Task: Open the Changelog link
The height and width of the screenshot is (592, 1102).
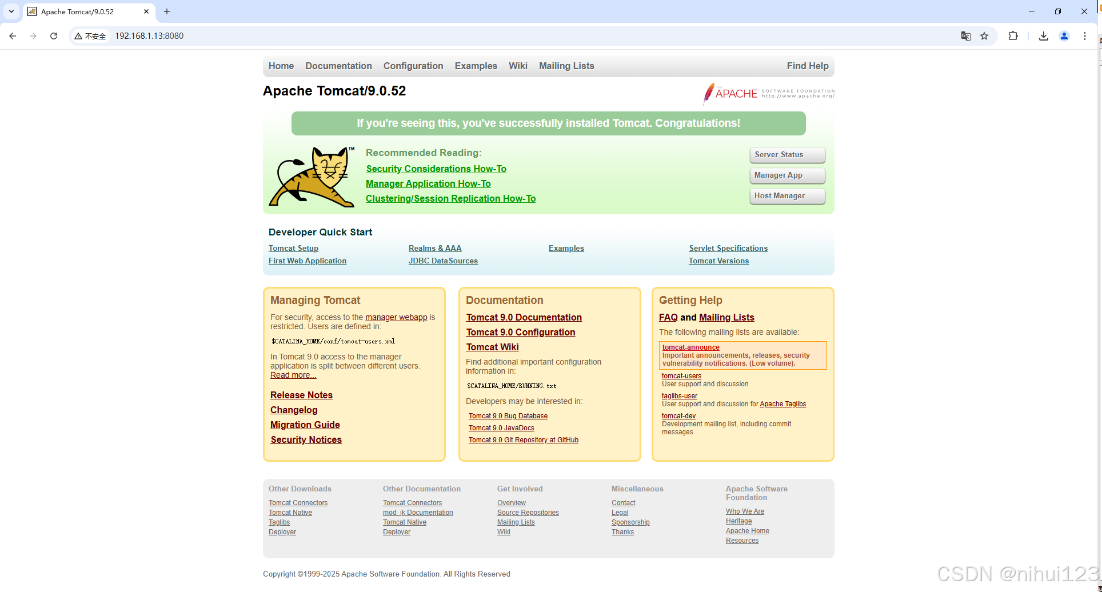Action: (294, 410)
